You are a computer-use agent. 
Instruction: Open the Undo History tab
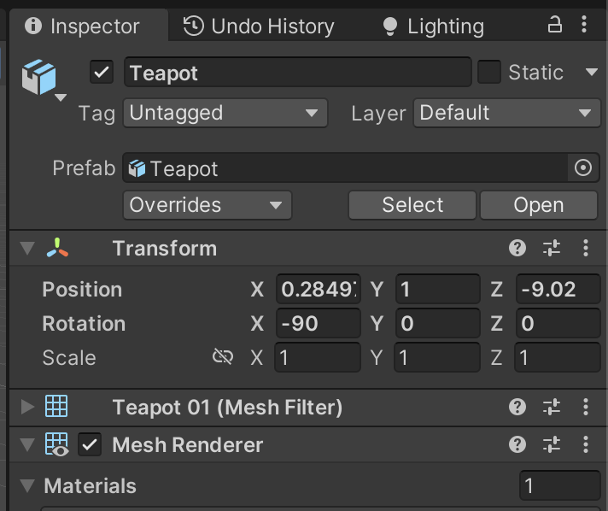(x=259, y=26)
